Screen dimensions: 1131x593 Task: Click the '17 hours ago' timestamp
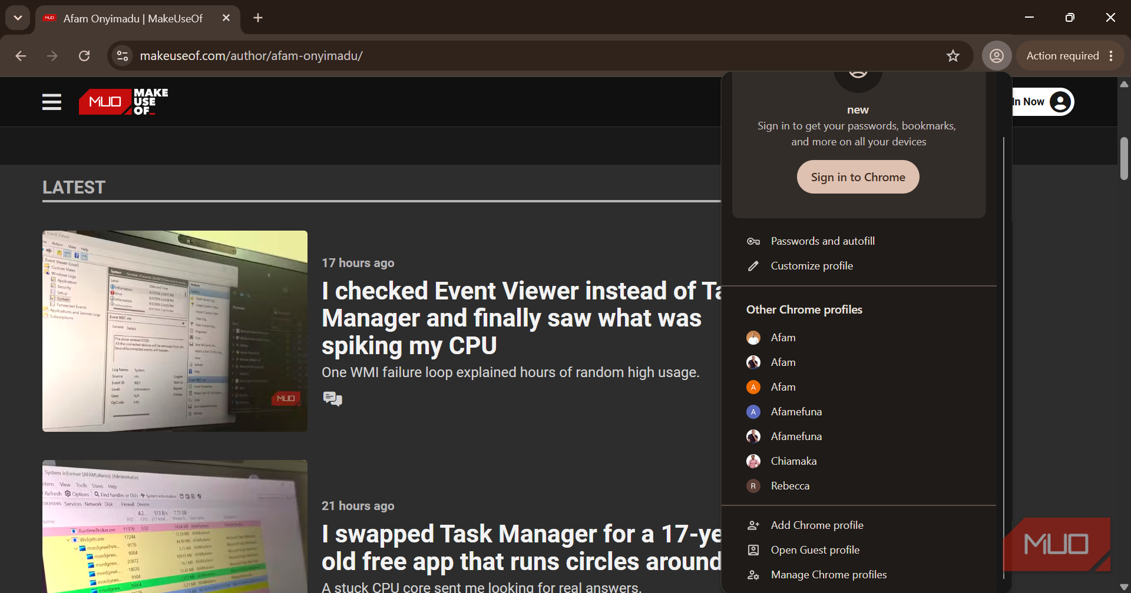(358, 263)
